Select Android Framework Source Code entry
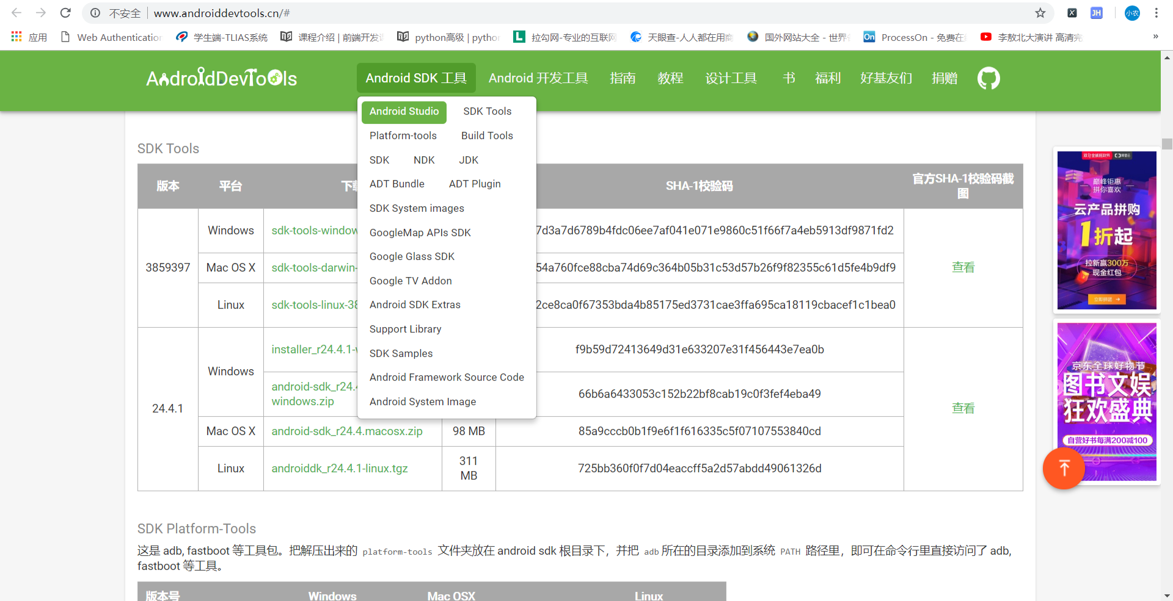Viewport: 1173px width, 601px height. click(x=447, y=377)
